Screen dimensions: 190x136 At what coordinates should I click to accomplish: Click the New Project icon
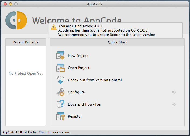point(60,56)
